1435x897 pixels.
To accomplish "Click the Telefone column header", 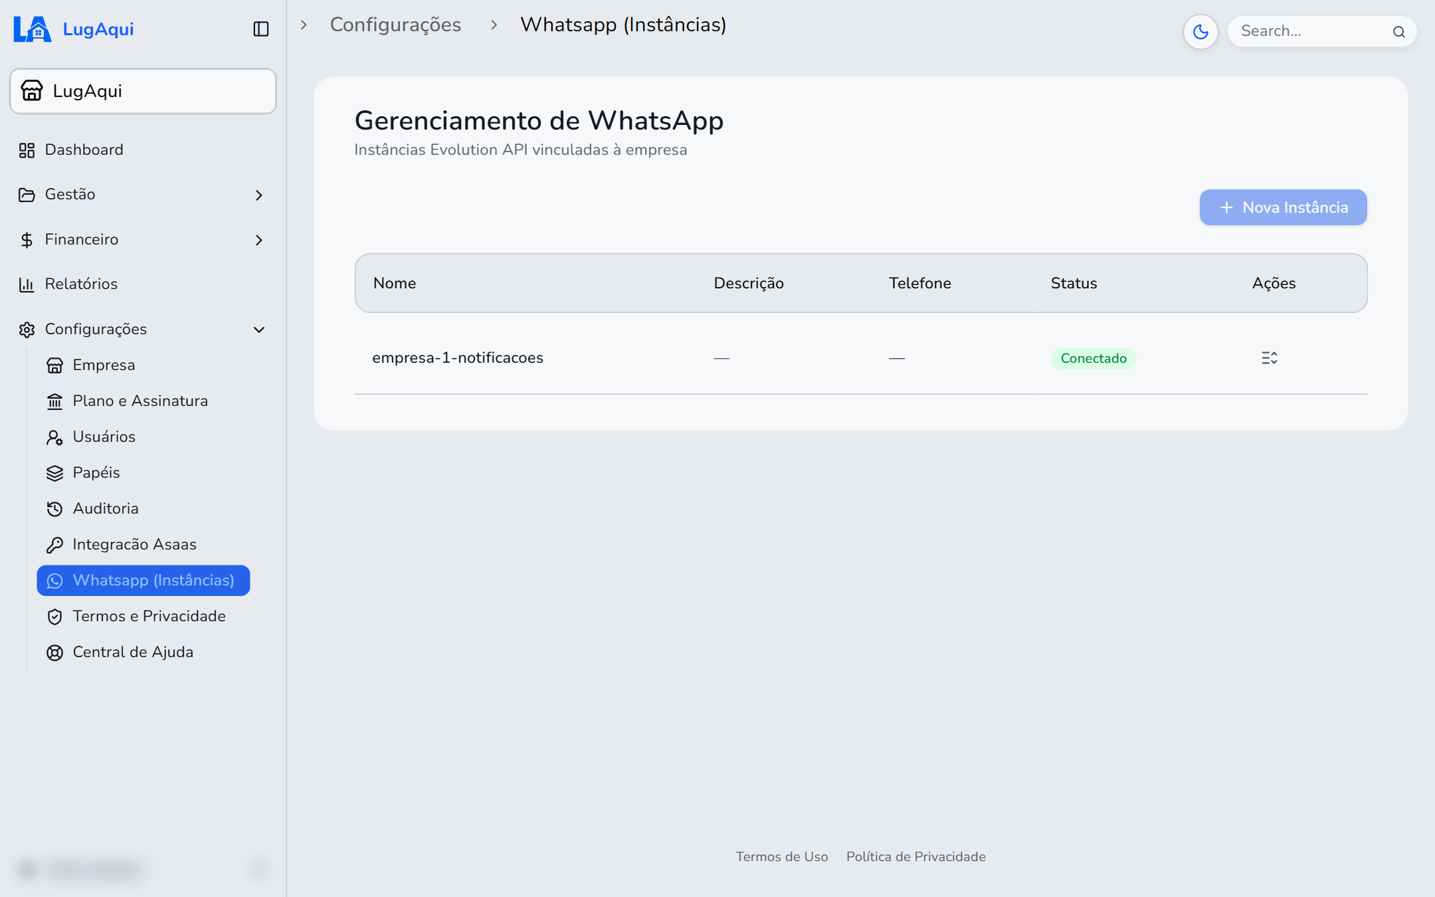I will click(x=919, y=283).
